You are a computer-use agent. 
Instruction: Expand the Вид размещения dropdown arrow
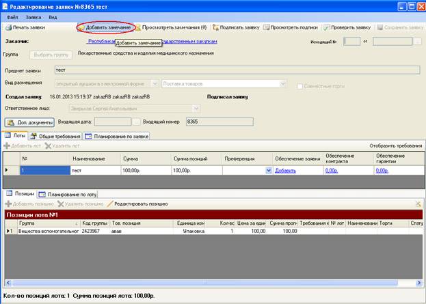tap(155, 83)
